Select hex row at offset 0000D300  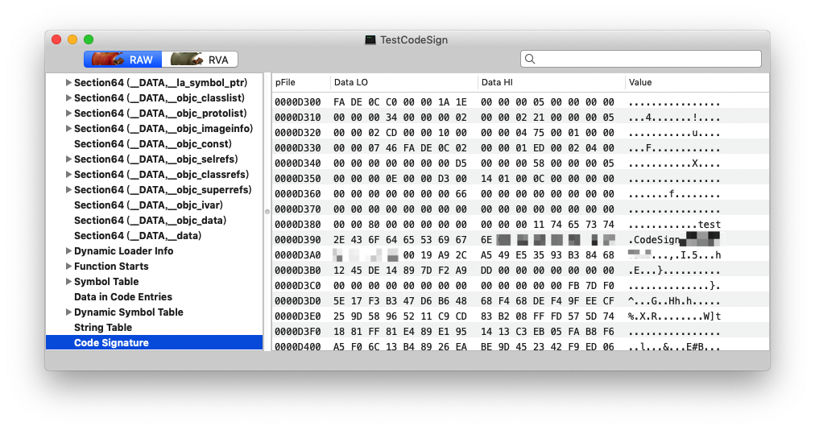tap(520, 102)
